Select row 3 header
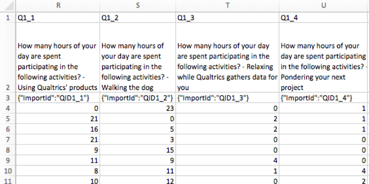Screen dimensions: 369x184 (8, 98)
